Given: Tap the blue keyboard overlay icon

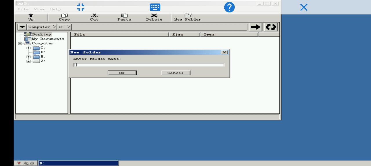Looking at the screenshot, I should coord(155,7).
